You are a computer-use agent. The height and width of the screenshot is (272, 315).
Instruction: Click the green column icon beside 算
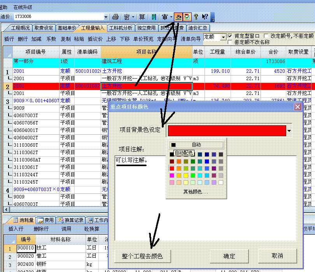click(x=154, y=17)
